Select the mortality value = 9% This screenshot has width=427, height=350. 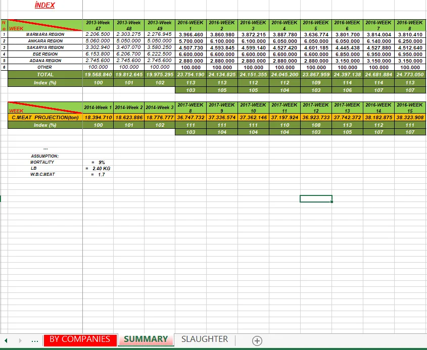(98, 162)
